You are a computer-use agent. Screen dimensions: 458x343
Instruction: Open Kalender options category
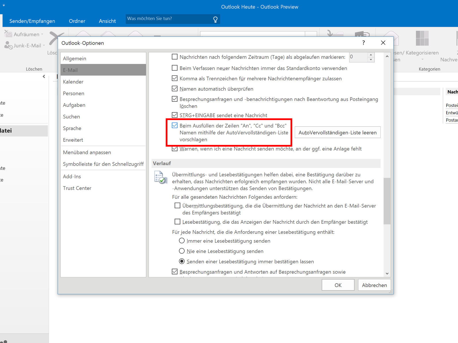pyautogui.click(x=103, y=82)
